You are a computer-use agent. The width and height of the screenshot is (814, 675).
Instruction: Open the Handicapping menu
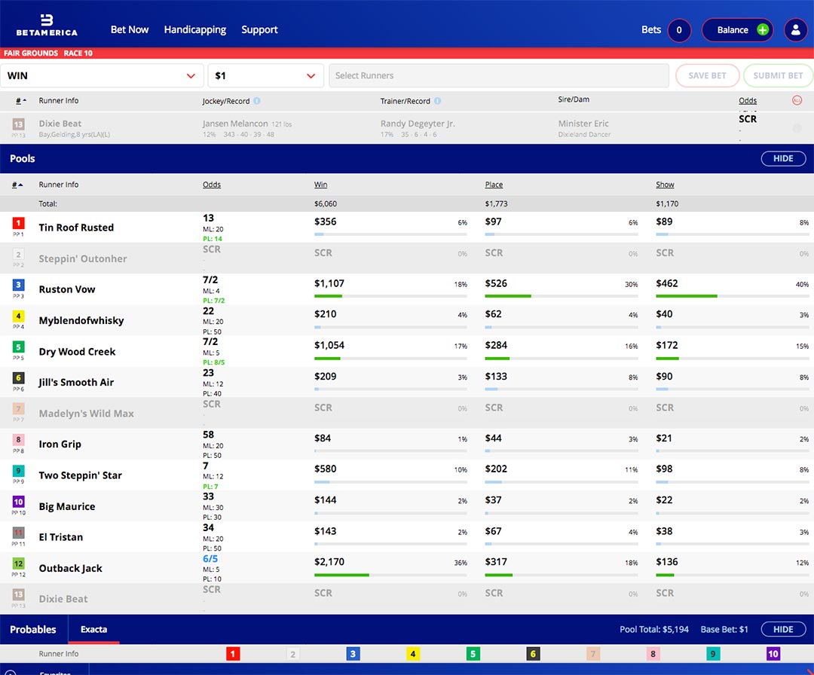point(195,30)
